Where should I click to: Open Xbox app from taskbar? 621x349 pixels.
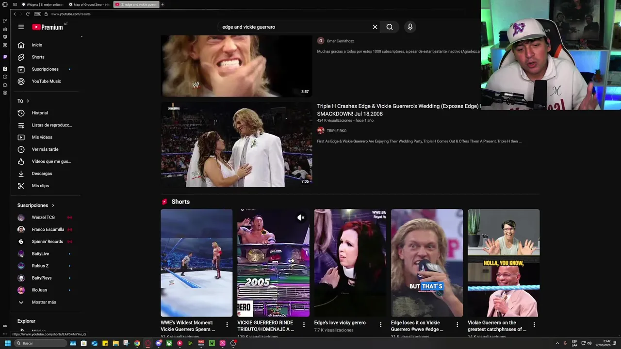[x=169, y=343]
